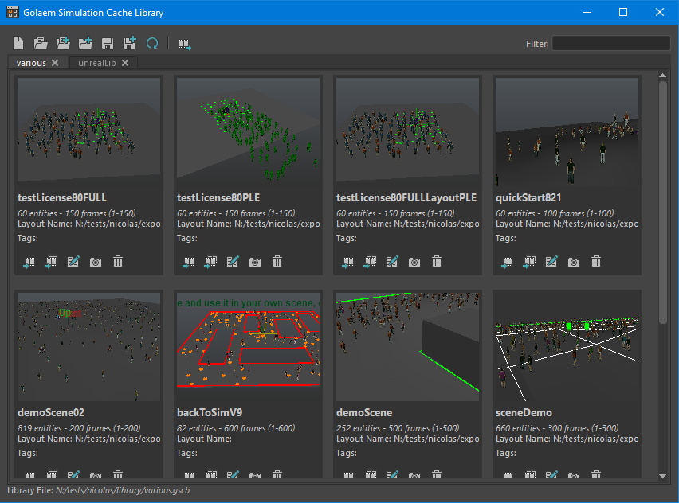Close the unrealLib tab
The image size is (679, 503).
(125, 63)
